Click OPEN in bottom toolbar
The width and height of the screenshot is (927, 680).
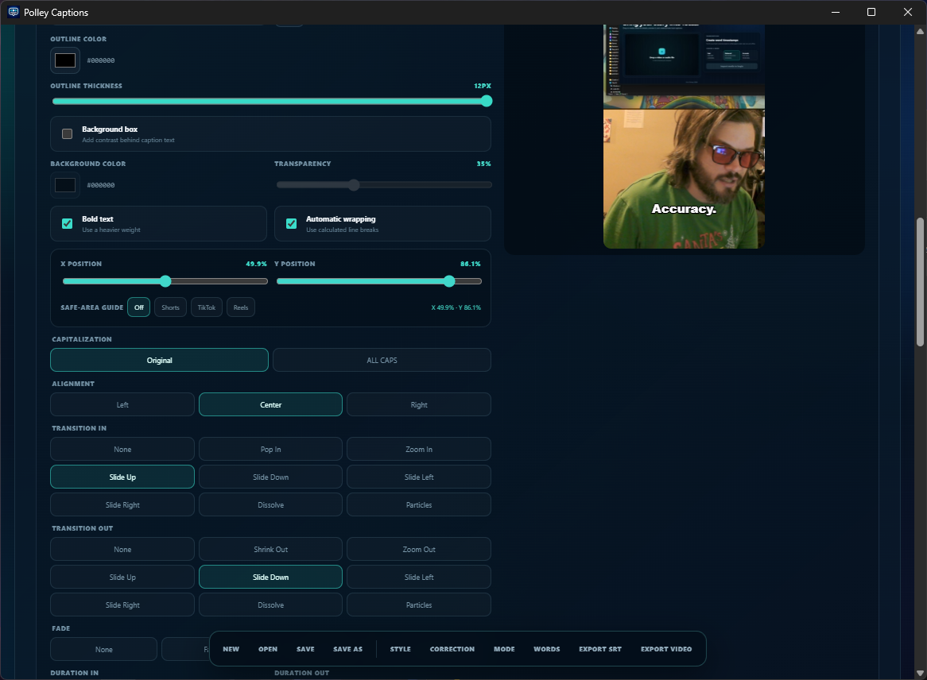[268, 649]
